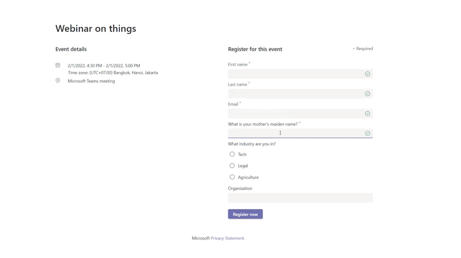Click the event date and time text
Image resolution: width=461 pixels, height=258 pixels.
click(x=104, y=66)
